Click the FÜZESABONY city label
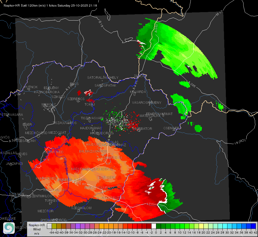The image size is (258, 237). 25,141
